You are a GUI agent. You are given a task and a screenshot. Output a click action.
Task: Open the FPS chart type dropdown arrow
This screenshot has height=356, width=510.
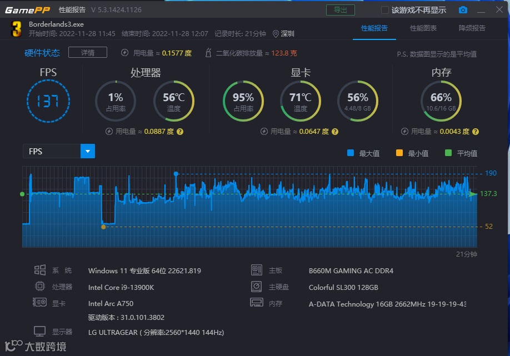(88, 151)
